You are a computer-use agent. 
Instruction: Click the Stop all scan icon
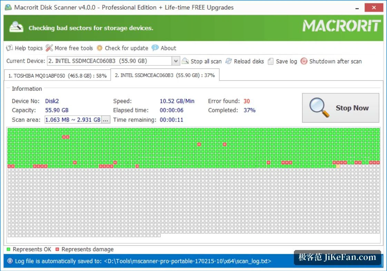(x=185, y=61)
